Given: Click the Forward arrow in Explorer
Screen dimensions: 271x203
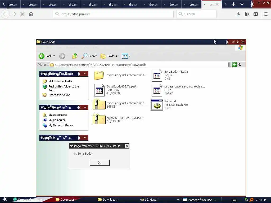Looking at the screenshot, I should point(62,56).
